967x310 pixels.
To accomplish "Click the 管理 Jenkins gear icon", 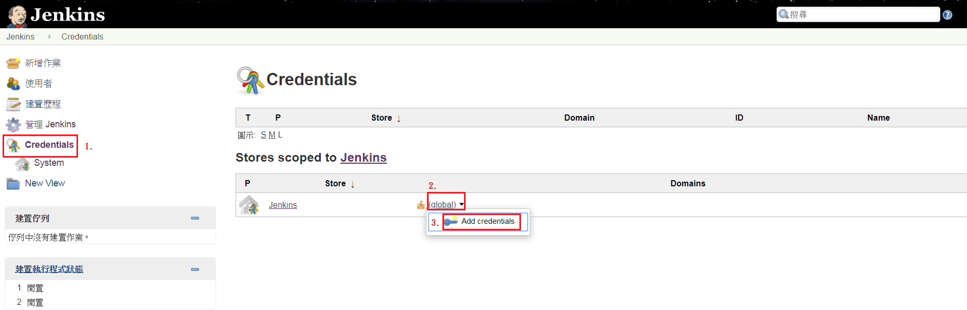I will click(13, 125).
